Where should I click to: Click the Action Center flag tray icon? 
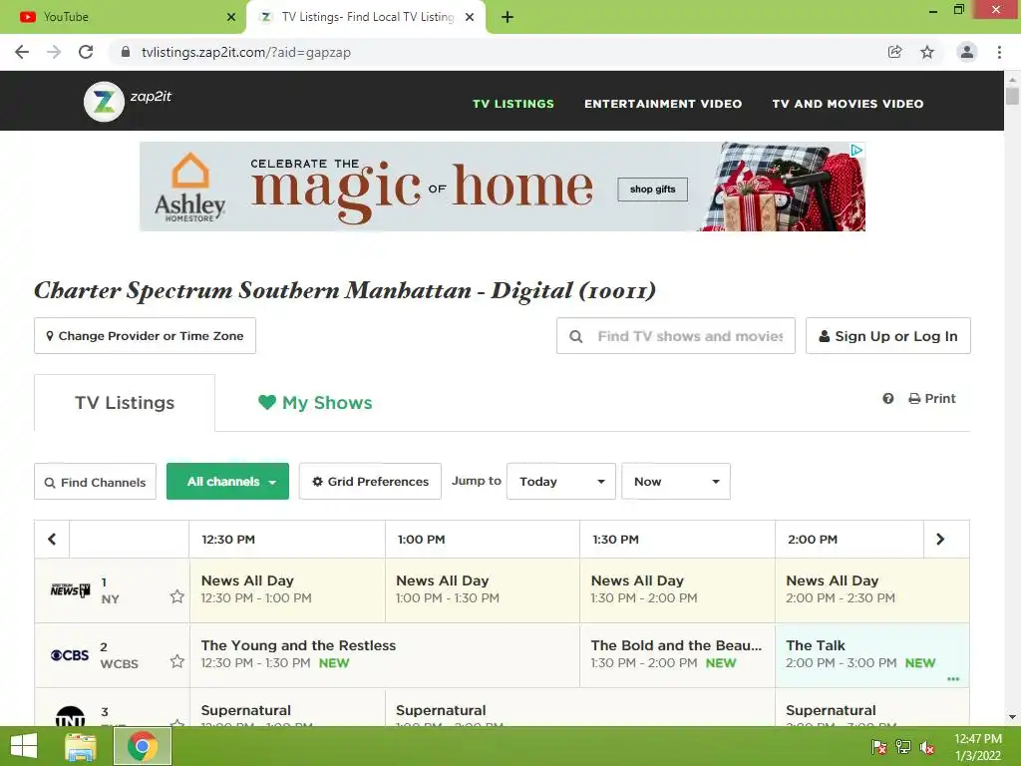tap(878, 748)
